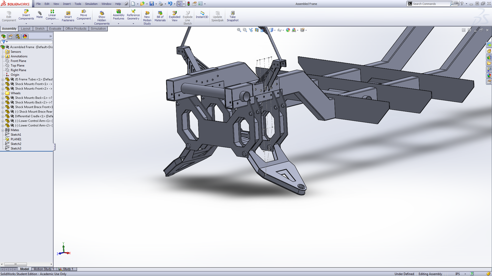The height and width of the screenshot is (276, 492).
Task: Expand Differential Cradle<1> tree node
Action: [3, 116]
